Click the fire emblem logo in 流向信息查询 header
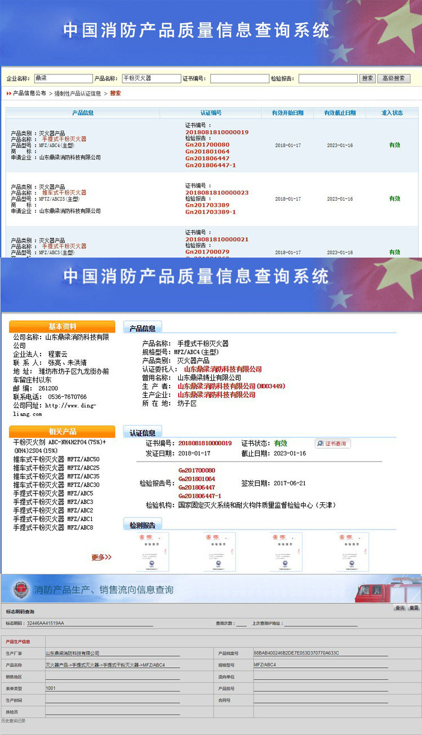422x735 pixels. (x=21, y=590)
